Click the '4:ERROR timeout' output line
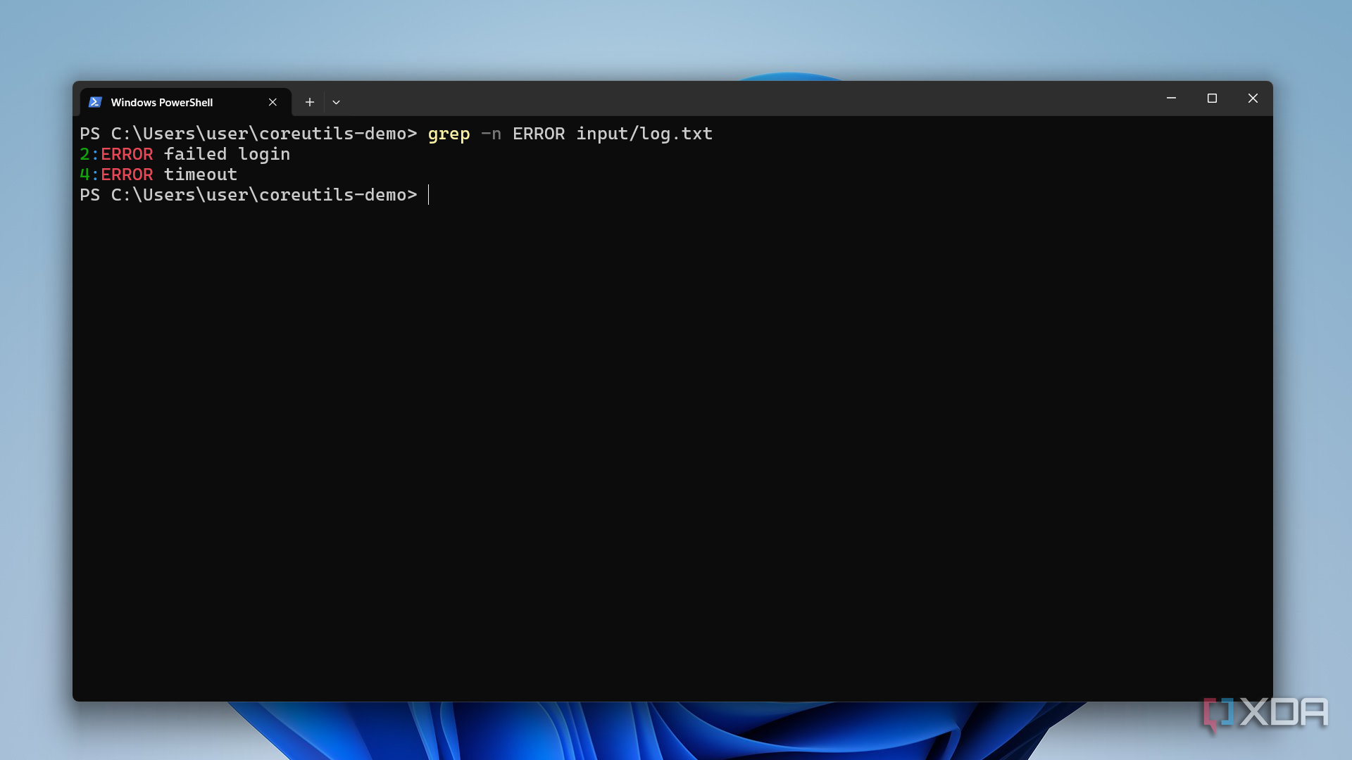Image resolution: width=1352 pixels, height=760 pixels. coord(158,175)
